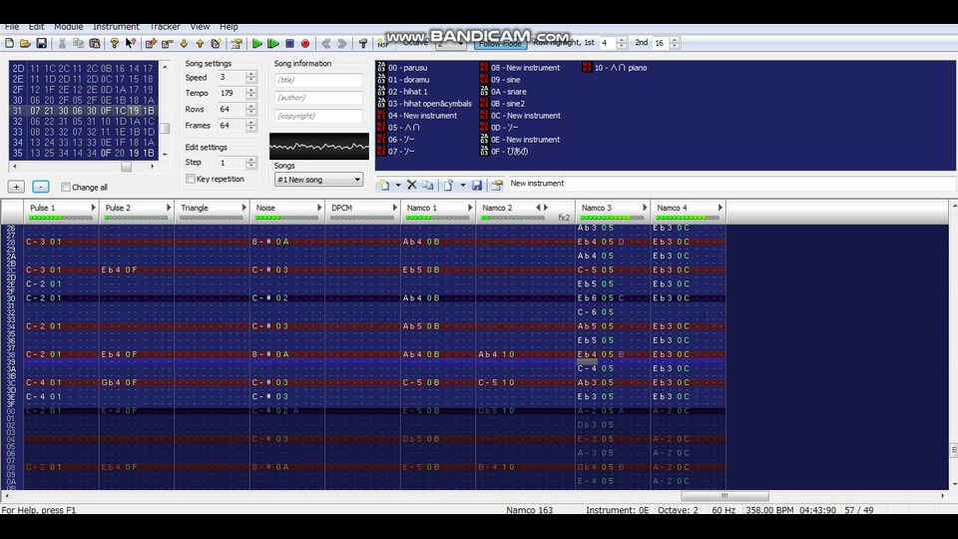Open the Songs dropdown list

[x=319, y=180]
